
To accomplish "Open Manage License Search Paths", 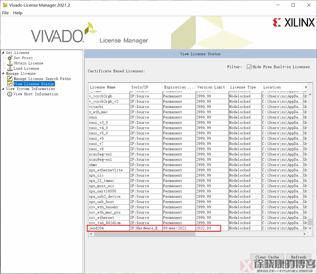I will [x=42, y=79].
